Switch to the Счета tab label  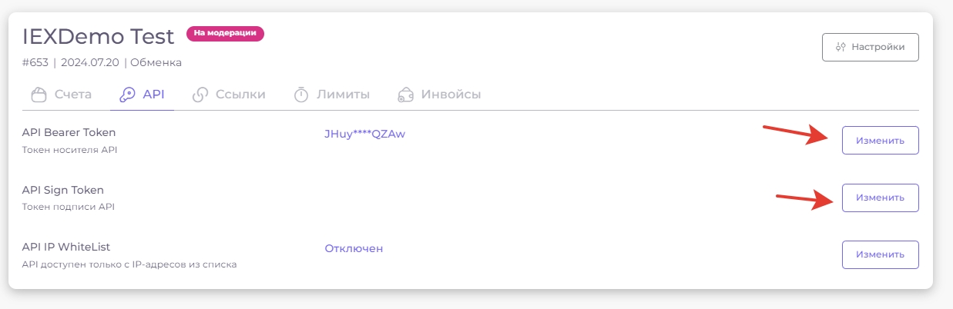[x=73, y=95]
